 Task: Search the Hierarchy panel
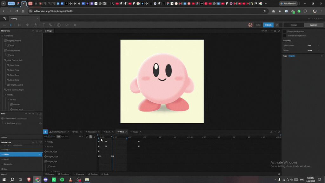click(37, 31)
